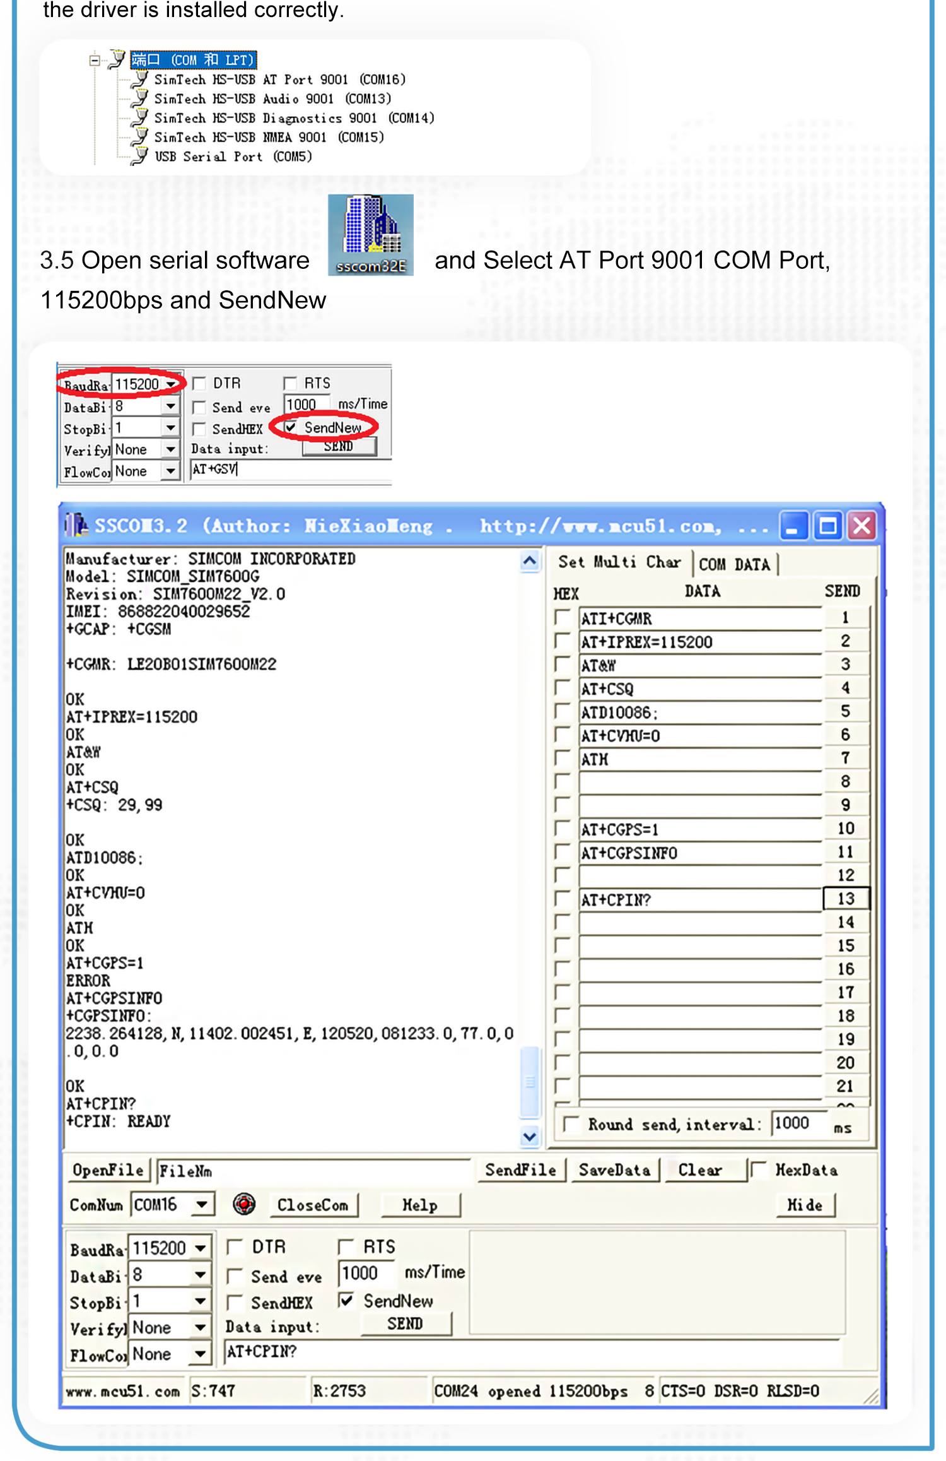946x1461 pixels.
Task: Toggle the HexData checkbox
Action: point(759,1169)
